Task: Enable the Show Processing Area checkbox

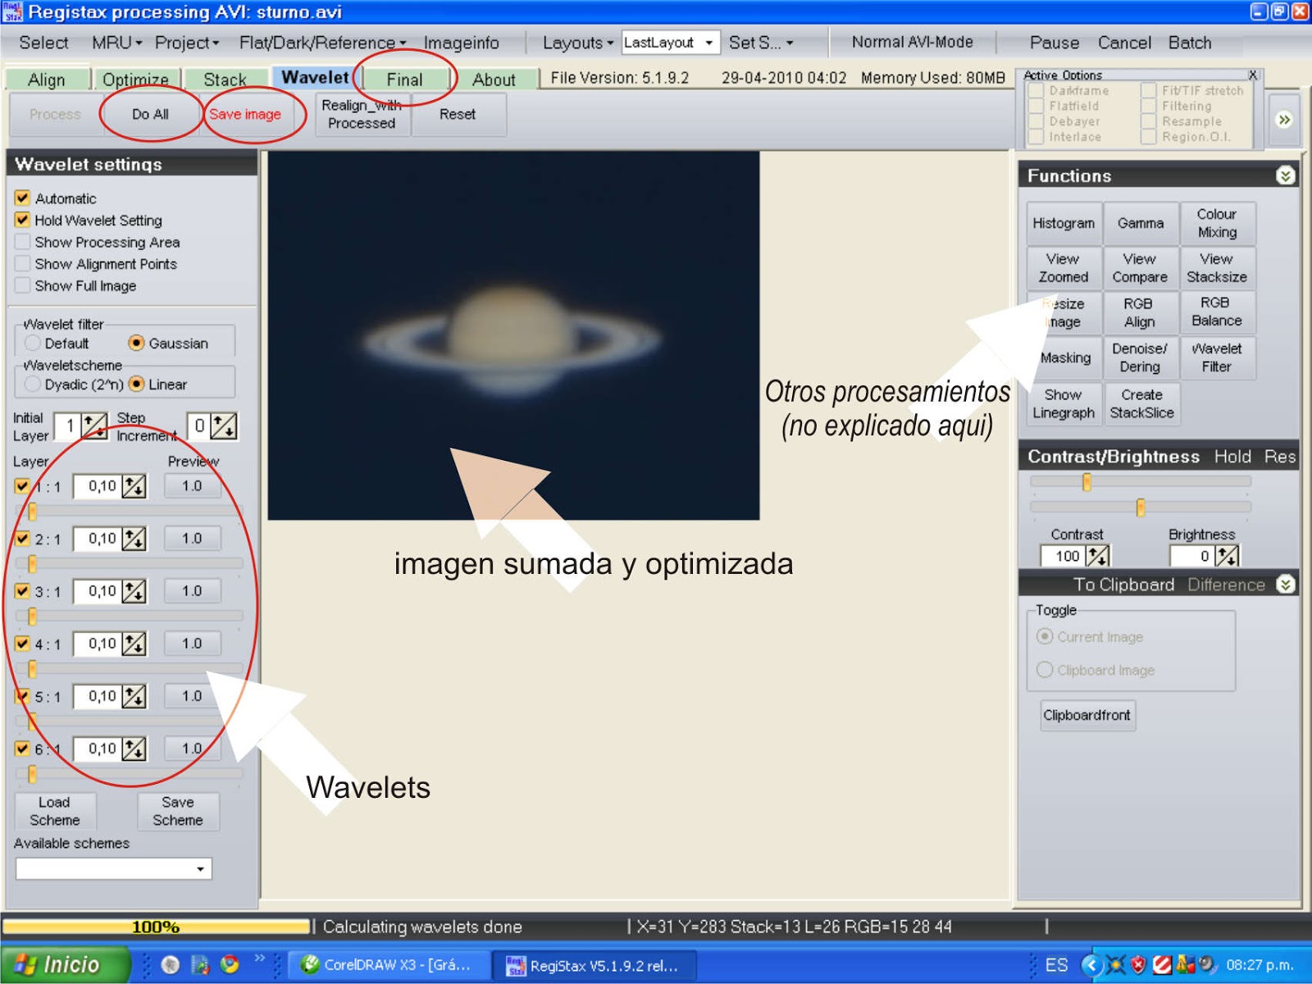Action: pos(22,242)
